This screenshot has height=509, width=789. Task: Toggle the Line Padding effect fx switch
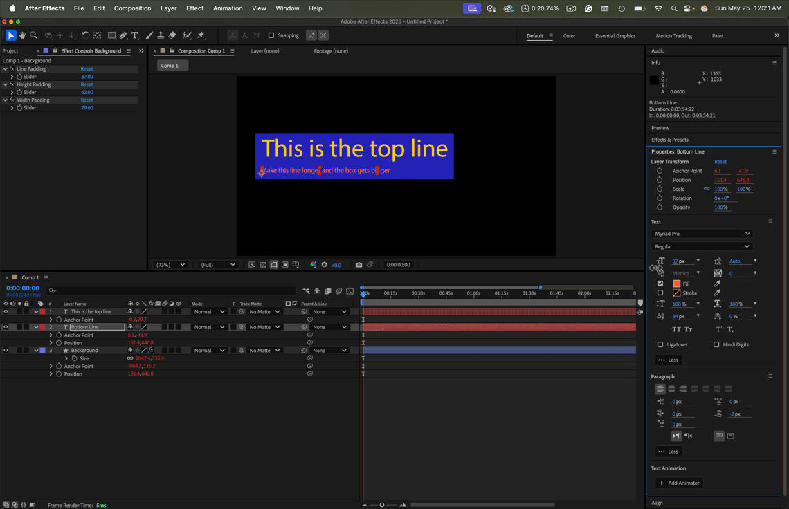pyautogui.click(x=12, y=69)
